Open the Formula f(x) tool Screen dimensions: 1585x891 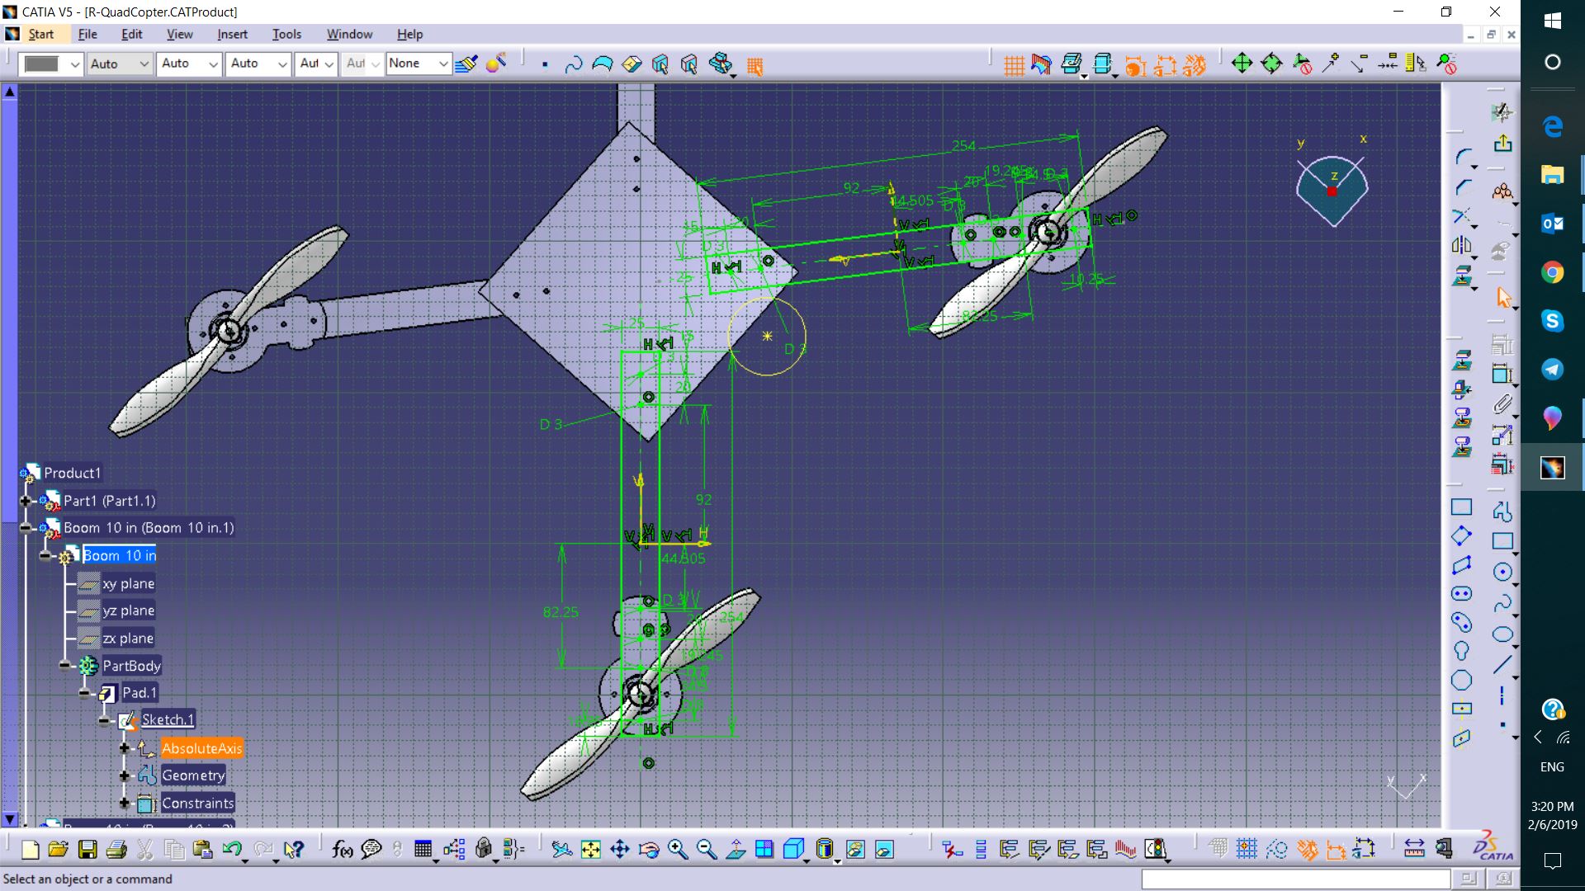click(x=342, y=849)
